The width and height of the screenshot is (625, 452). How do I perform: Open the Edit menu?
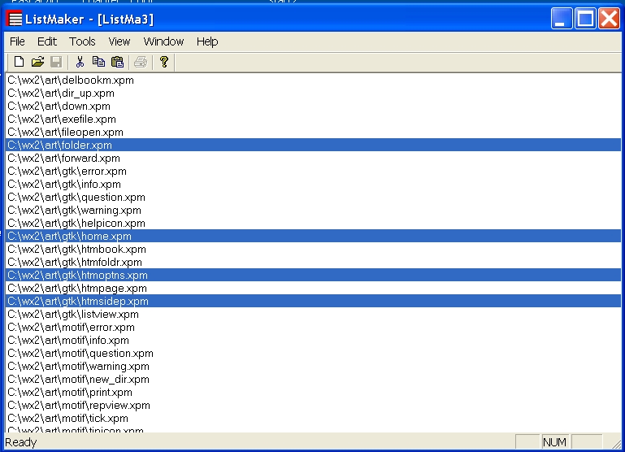(47, 41)
